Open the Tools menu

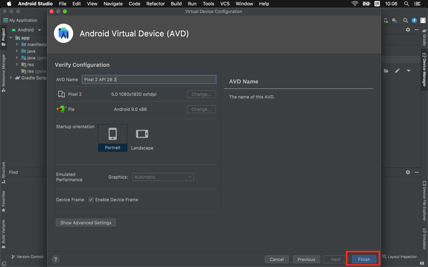click(x=209, y=4)
